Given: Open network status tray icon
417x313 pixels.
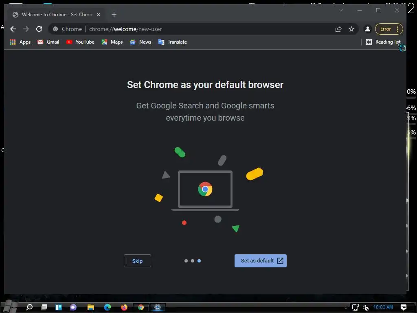Looking at the screenshot, I should (355, 307).
